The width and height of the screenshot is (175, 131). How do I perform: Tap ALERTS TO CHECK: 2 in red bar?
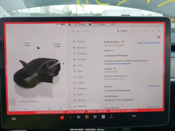tap(123, 111)
